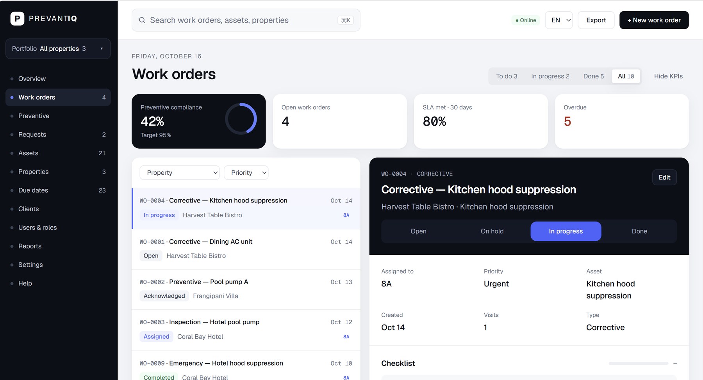Image resolution: width=703 pixels, height=380 pixels.
Task: Focus the search work orders field
Action: pyautogui.click(x=246, y=20)
